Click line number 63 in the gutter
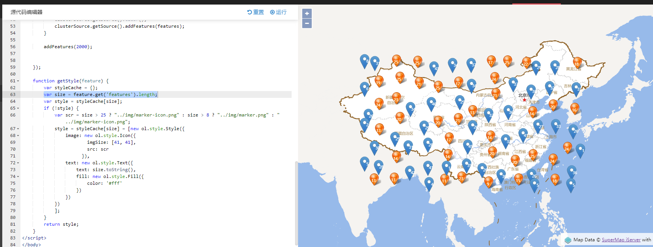Viewport: 653px width, 247px height. click(13, 94)
